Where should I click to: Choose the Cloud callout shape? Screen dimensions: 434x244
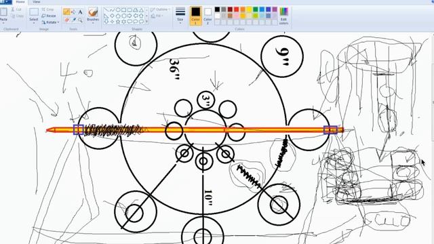(141, 22)
